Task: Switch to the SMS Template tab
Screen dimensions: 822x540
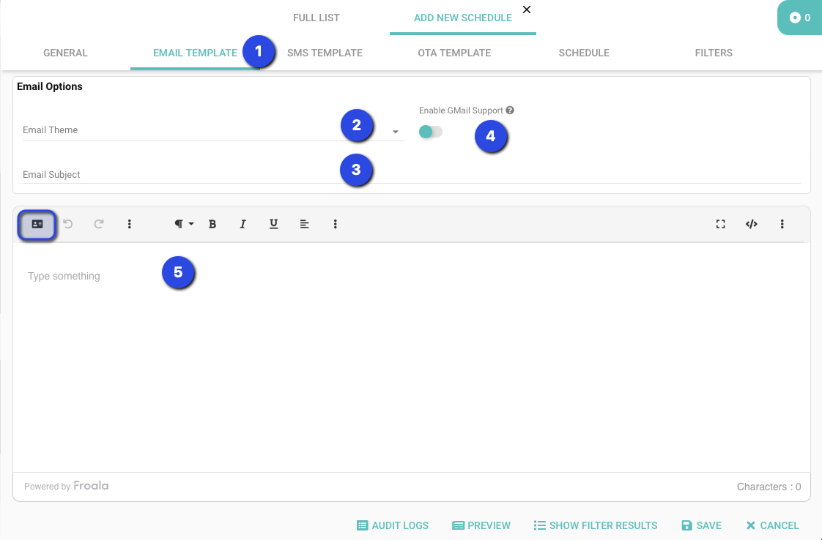Action: click(x=325, y=53)
